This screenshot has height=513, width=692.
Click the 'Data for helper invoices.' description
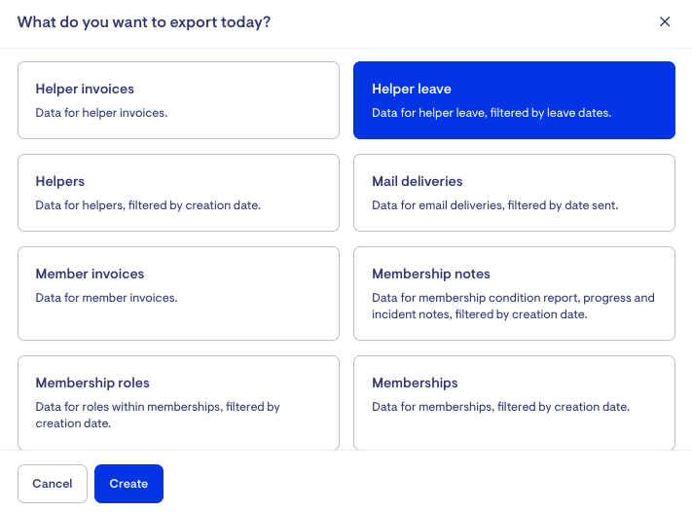[x=101, y=113]
